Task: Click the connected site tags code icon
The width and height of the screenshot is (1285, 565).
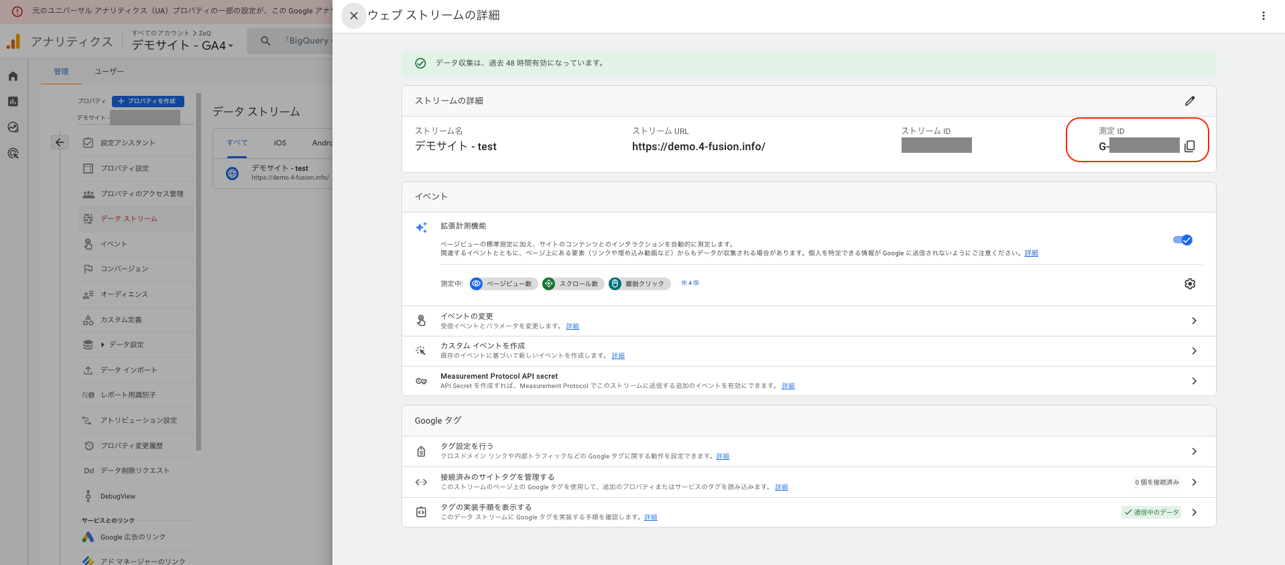Action: [421, 482]
